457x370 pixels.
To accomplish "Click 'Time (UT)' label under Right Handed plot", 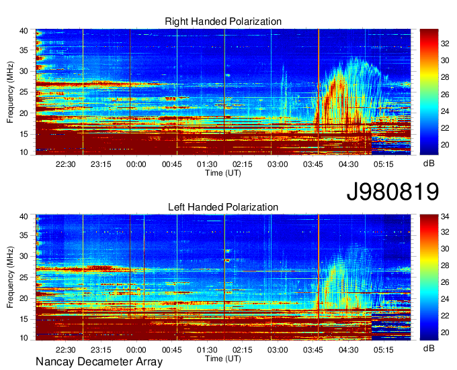I will click(223, 173).
